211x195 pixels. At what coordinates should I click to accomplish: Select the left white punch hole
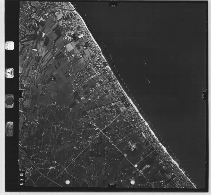point(68,182)
